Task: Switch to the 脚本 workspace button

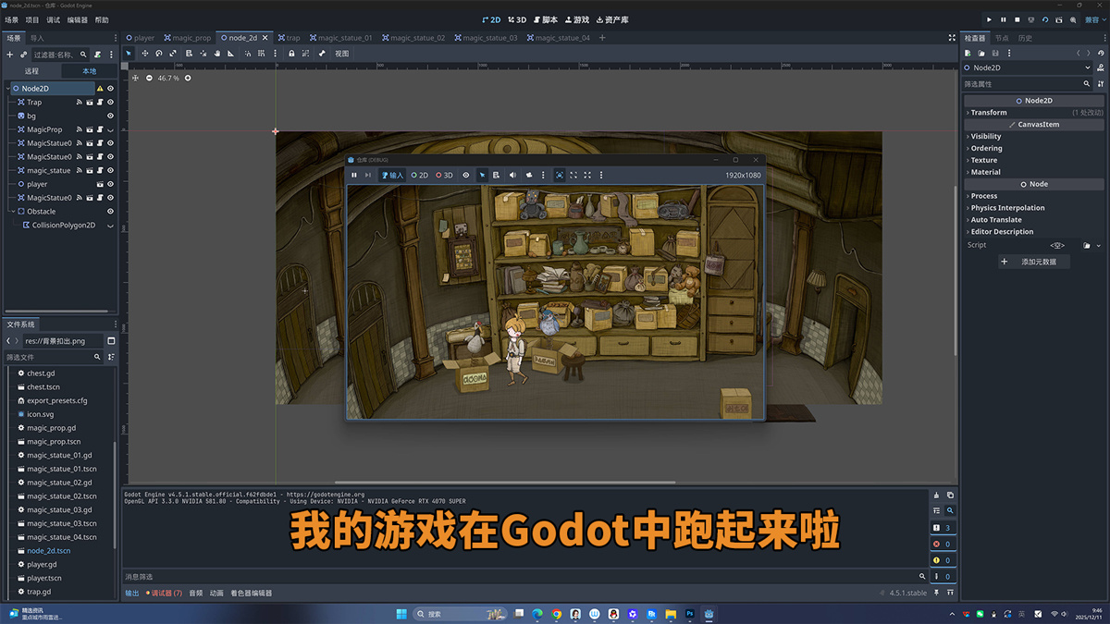Action: [545, 19]
